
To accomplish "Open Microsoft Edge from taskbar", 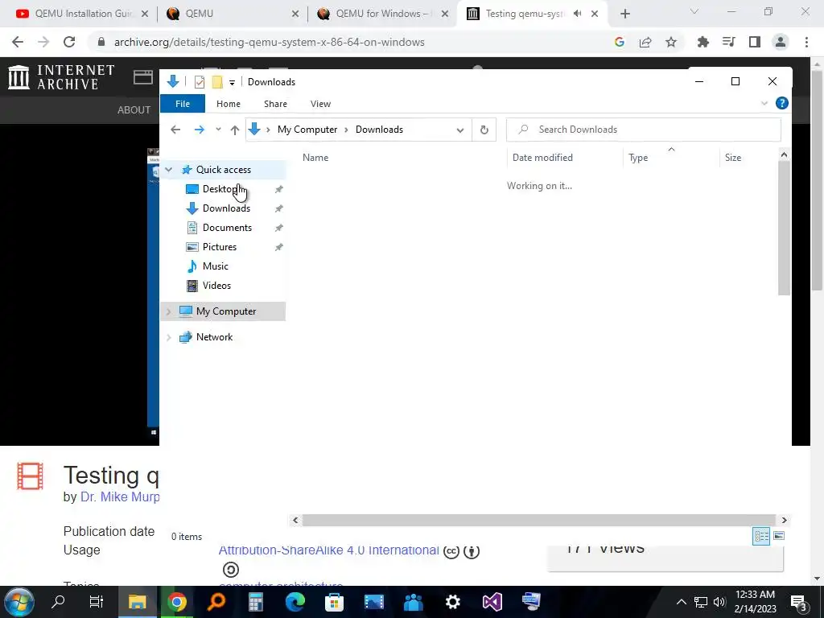I will point(295,602).
